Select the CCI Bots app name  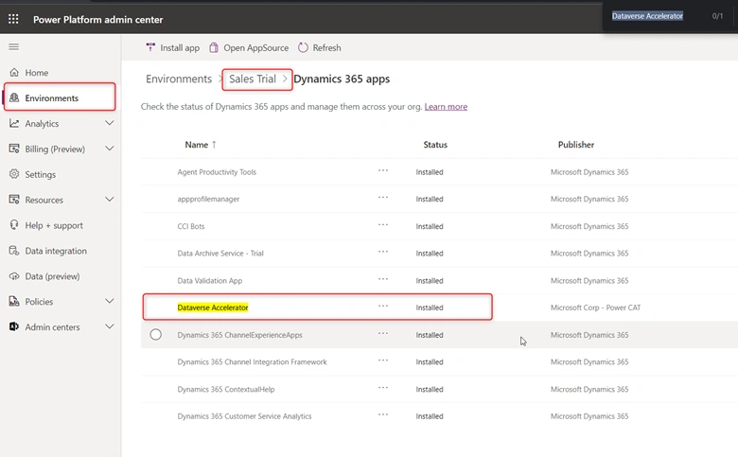[x=191, y=226]
